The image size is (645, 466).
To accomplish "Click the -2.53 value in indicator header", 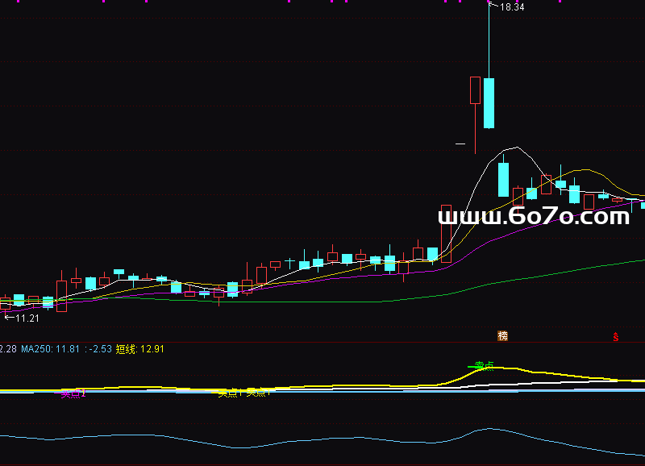I will click(x=99, y=349).
